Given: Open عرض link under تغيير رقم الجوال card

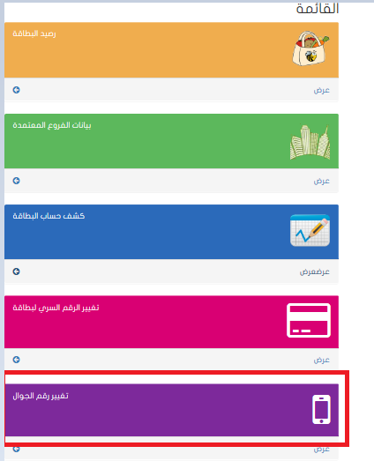Looking at the screenshot, I should coord(322,450).
